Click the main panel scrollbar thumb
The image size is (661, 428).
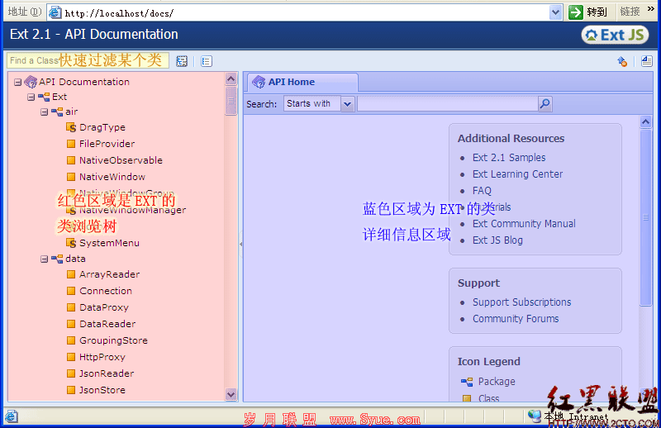(646, 217)
